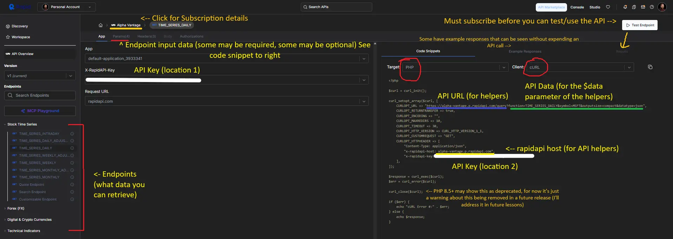Switch to the App tab

(102, 36)
